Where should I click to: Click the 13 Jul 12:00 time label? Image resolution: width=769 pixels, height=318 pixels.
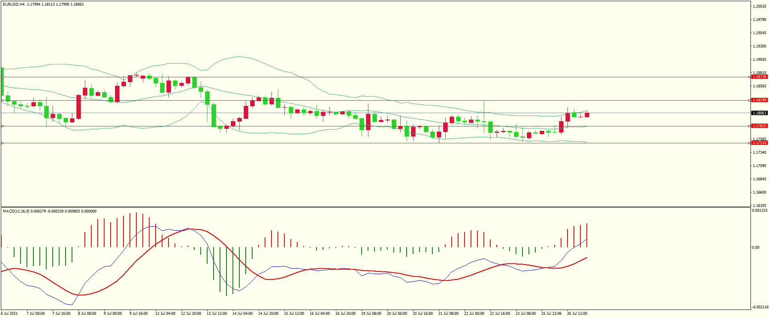pyautogui.click(x=217, y=314)
